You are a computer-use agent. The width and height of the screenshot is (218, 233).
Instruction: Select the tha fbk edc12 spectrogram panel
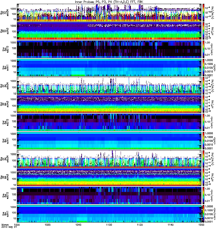tap(109, 49)
